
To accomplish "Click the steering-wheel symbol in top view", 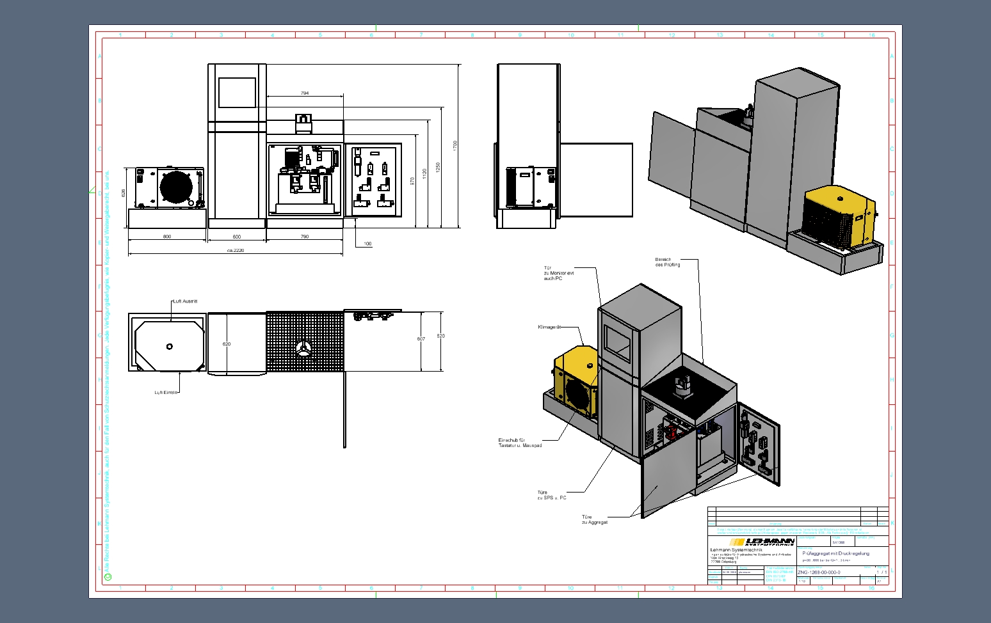I will [304, 349].
